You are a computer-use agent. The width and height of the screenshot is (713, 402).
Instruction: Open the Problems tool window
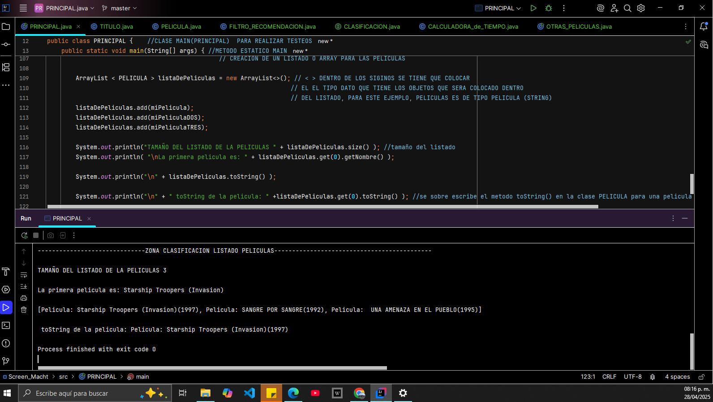coord(6,343)
